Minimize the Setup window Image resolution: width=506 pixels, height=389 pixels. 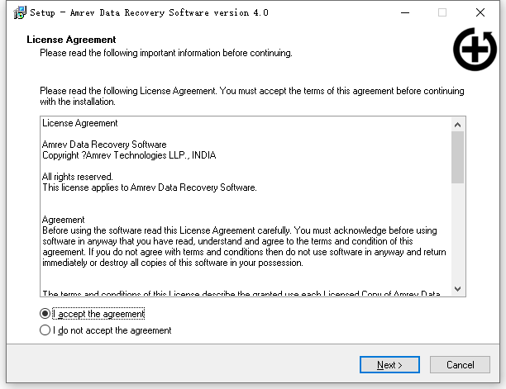404,12
